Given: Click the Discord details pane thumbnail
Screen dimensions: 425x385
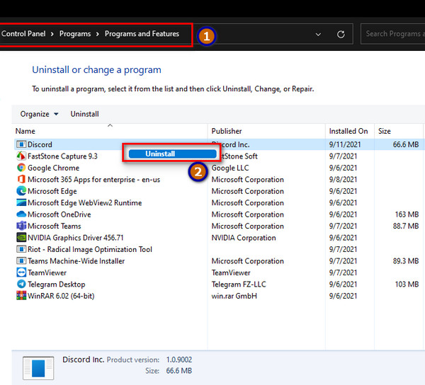Looking at the screenshot, I should (x=38, y=368).
